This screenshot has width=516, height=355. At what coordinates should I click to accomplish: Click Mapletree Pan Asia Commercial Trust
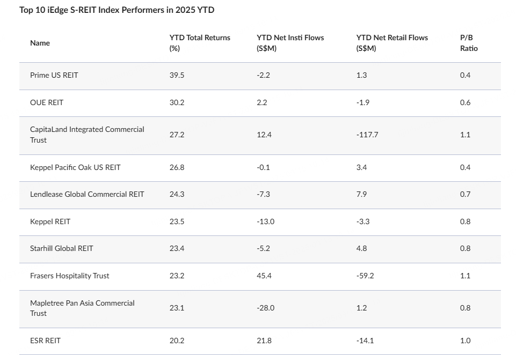coord(82,308)
